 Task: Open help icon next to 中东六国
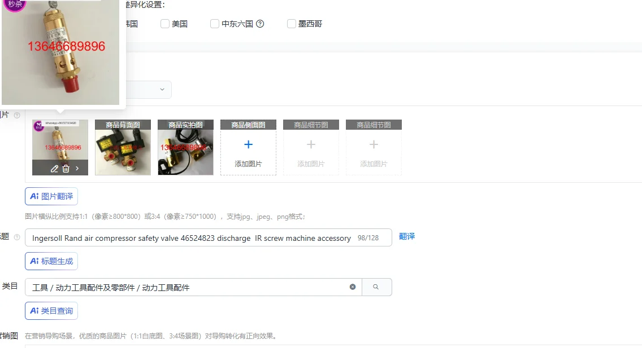coord(260,24)
